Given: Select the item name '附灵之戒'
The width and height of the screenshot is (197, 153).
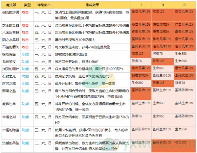Looking at the screenshot, I should [x=9, y=84].
